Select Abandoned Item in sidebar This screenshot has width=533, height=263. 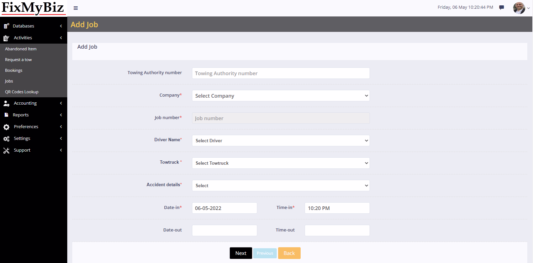tap(21, 49)
